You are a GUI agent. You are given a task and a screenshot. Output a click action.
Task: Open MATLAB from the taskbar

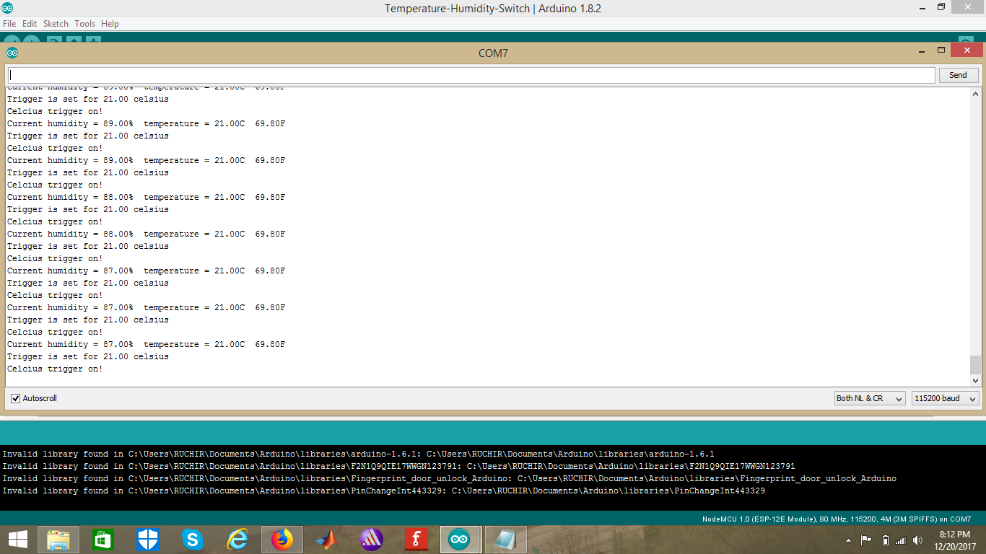327,539
